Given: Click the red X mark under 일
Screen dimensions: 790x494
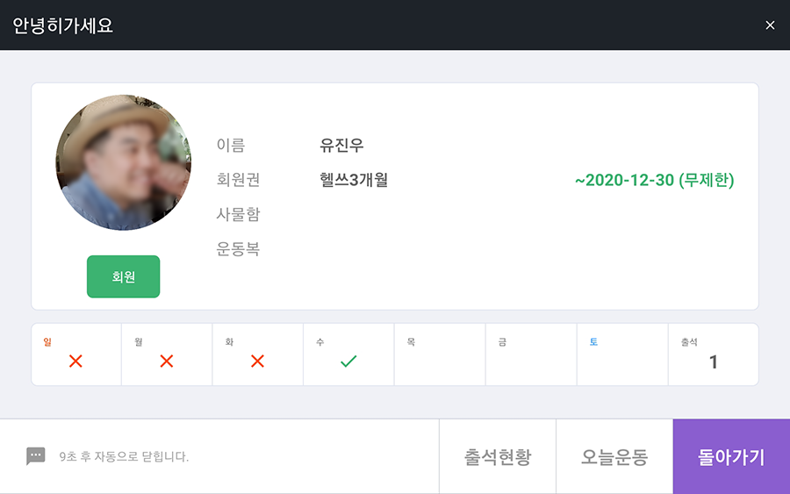Looking at the screenshot, I should coord(75,361).
